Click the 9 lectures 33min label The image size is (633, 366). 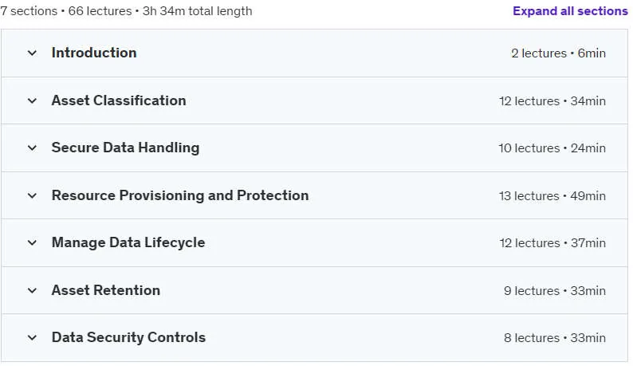click(x=555, y=291)
